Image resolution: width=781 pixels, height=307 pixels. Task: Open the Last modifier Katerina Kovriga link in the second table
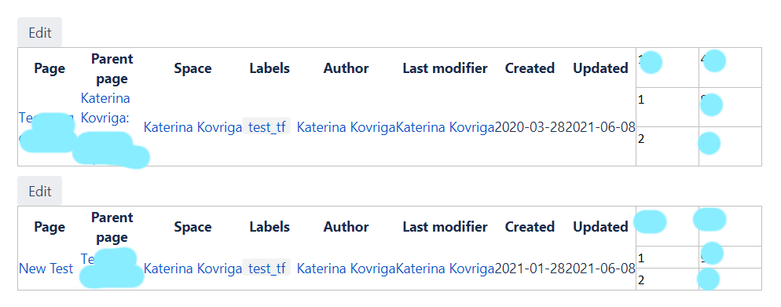(x=445, y=269)
